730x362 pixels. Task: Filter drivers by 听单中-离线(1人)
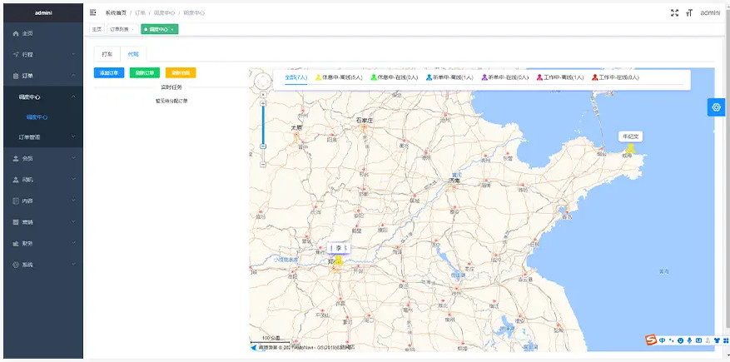(x=449, y=77)
